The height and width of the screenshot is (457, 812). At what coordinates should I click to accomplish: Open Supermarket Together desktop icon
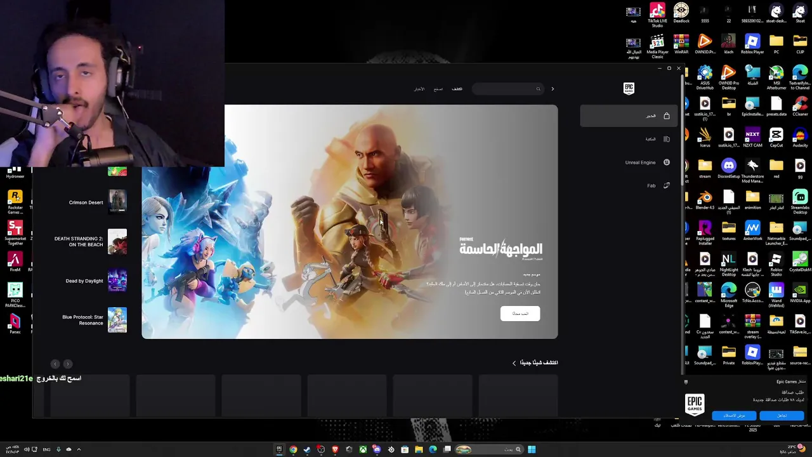(x=15, y=233)
